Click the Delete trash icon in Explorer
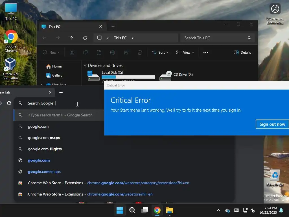289x217 pixels. [x=140, y=52]
